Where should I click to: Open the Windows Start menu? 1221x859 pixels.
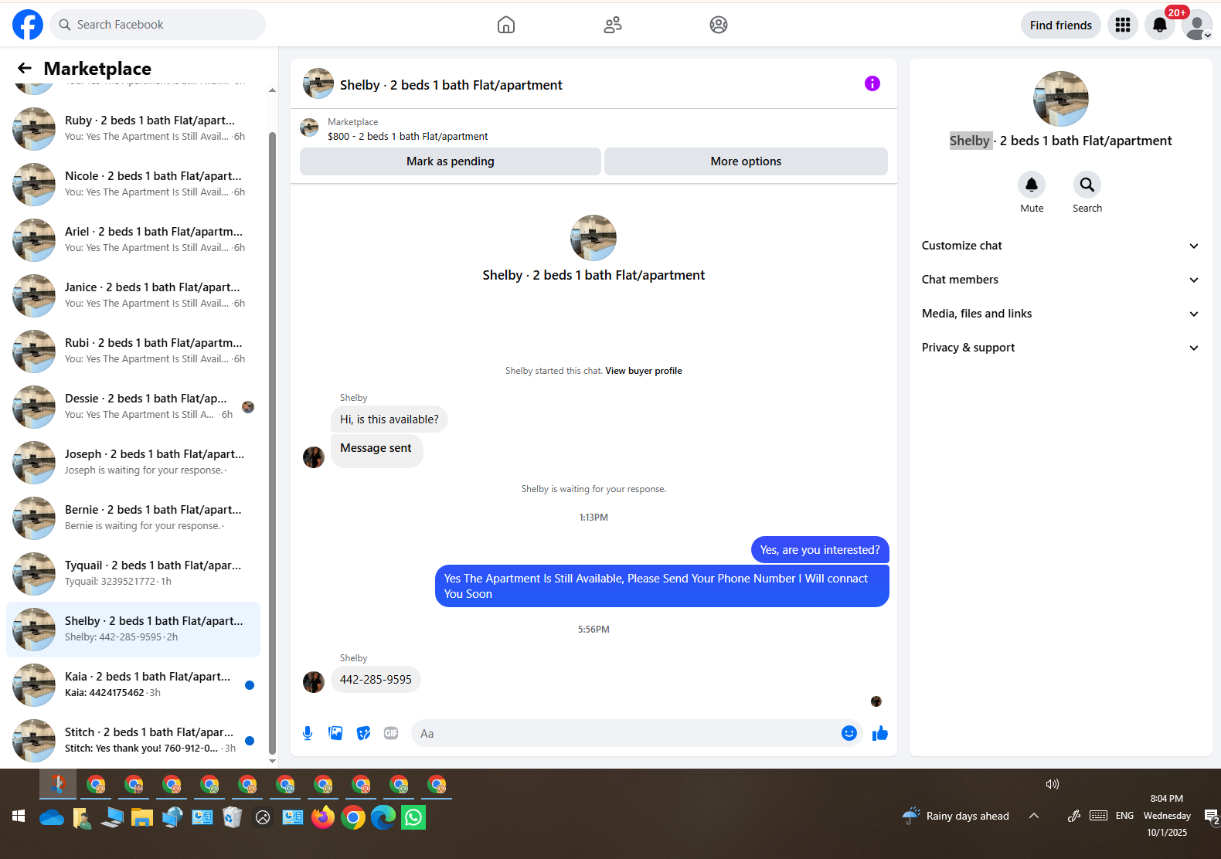[x=19, y=817]
